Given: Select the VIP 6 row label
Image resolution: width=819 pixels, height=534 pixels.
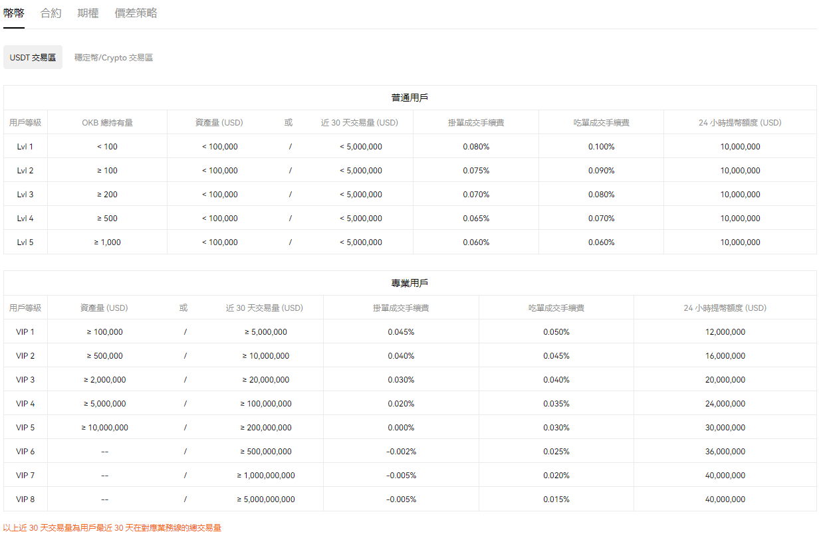Looking at the screenshot, I should coord(25,452).
